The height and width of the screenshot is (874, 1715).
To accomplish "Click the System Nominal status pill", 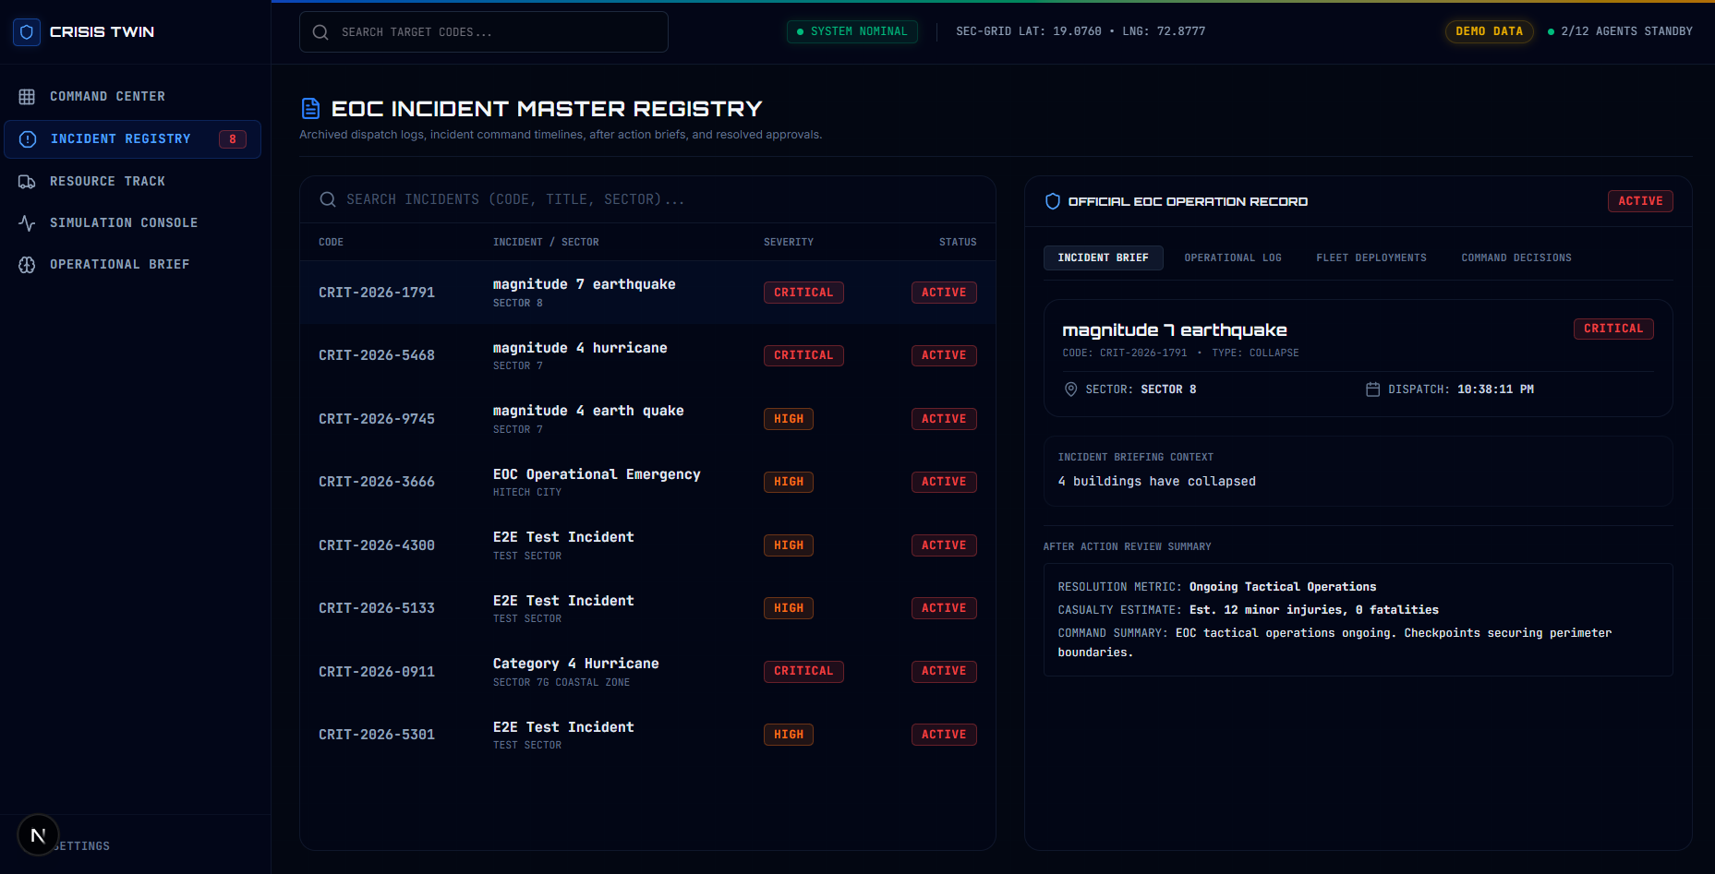I will point(852,31).
